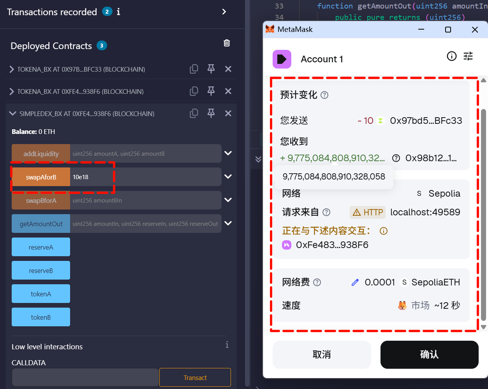Expand TOKENA_BX at 0X97B contract
The width and height of the screenshot is (488, 389).
click(12, 69)
